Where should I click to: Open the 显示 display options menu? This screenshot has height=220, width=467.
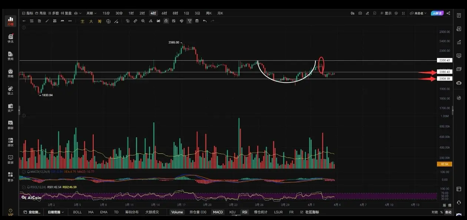(x=386, y=13)
